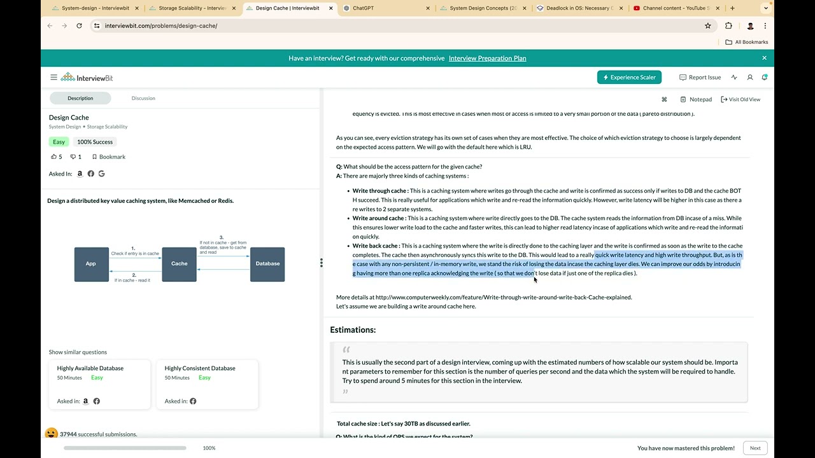Viewport: 815px width, 458px height.
Task: Bookmark the Design Cache problem
Action: click(x=109, y=156)
